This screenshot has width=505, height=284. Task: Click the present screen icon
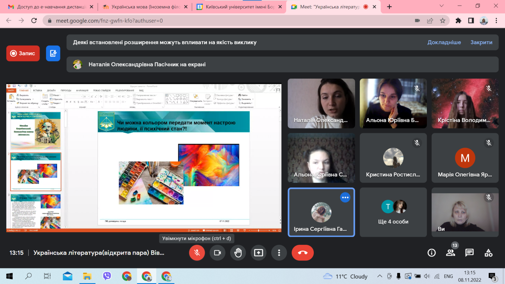[x=259, y=253]
